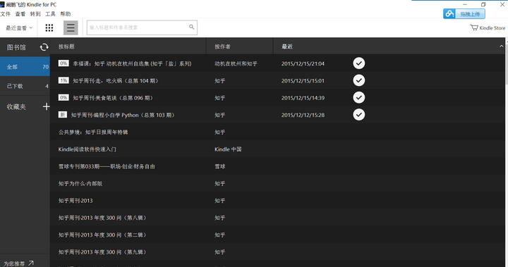Screen dimensions: 508x267
Task: Click the 图书馆 library heading
Action: pyautogui.click(x=16, y=47)
